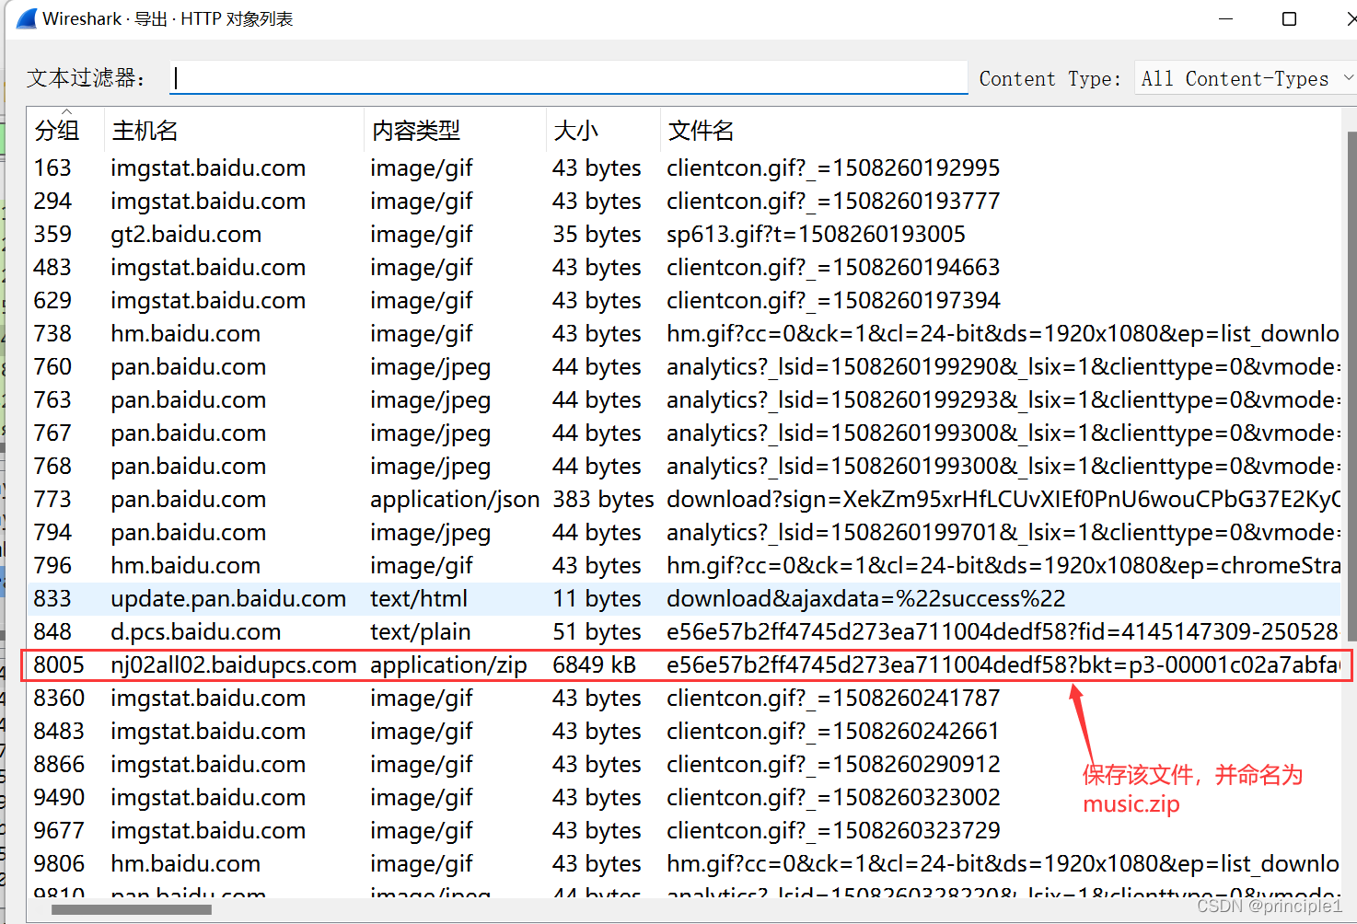The height and width of the screenshot is (924, 1357).
Task: Minimize the HTTP object list window
Action: point(1225,18)
